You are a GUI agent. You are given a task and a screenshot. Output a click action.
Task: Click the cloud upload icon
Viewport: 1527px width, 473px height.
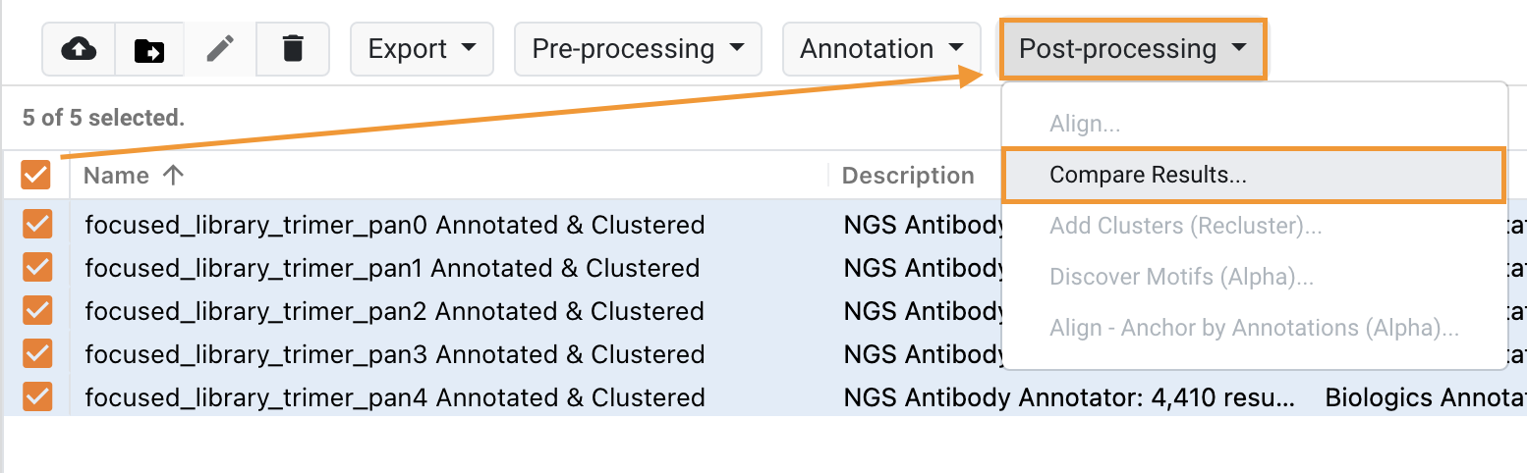pos(79,48)
